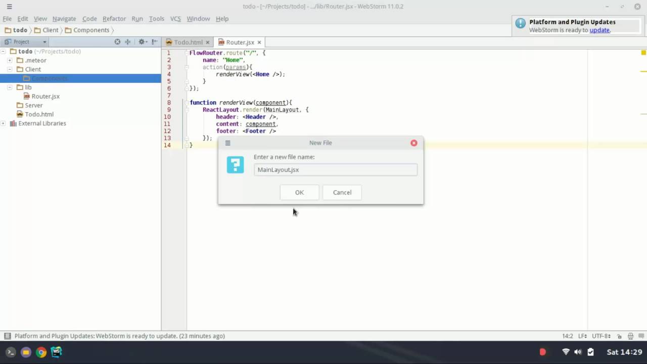647x364 pixels.
Task: Click the update link in notification
Action: [x=599, y=30]
